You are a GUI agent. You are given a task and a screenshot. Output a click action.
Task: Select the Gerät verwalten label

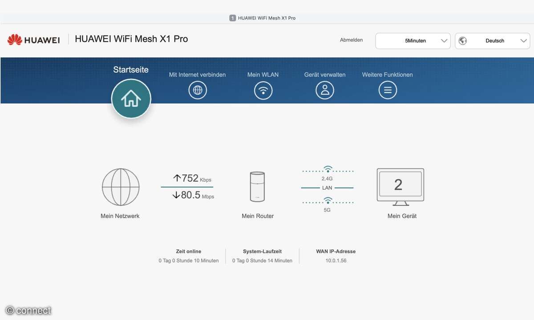(x=325, y=75)
